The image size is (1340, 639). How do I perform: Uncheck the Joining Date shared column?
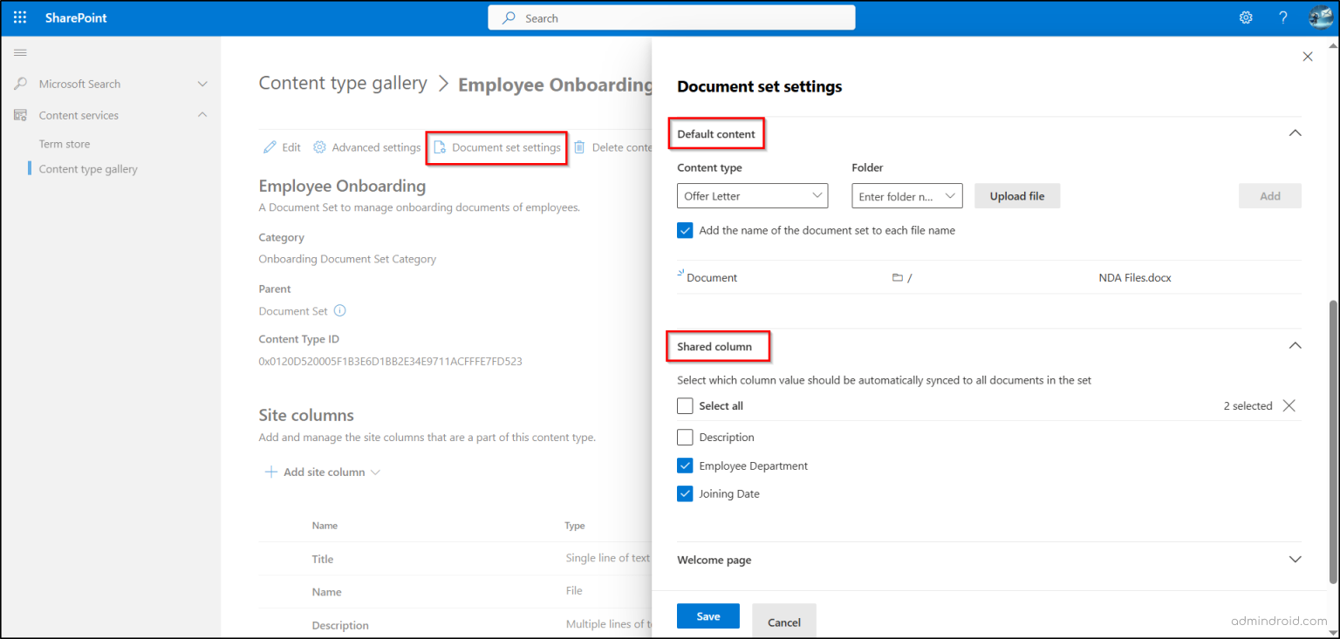(685, 493)
